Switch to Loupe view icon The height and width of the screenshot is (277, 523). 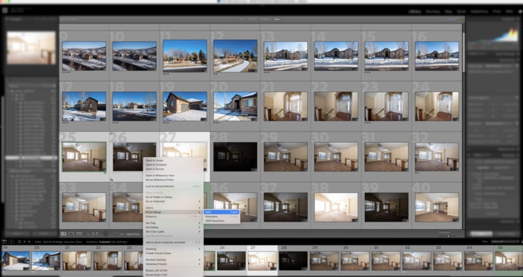pos(71,233)
